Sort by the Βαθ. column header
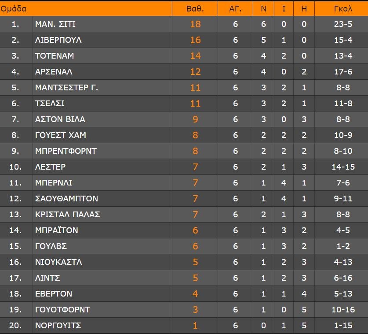 pos(195,8)
